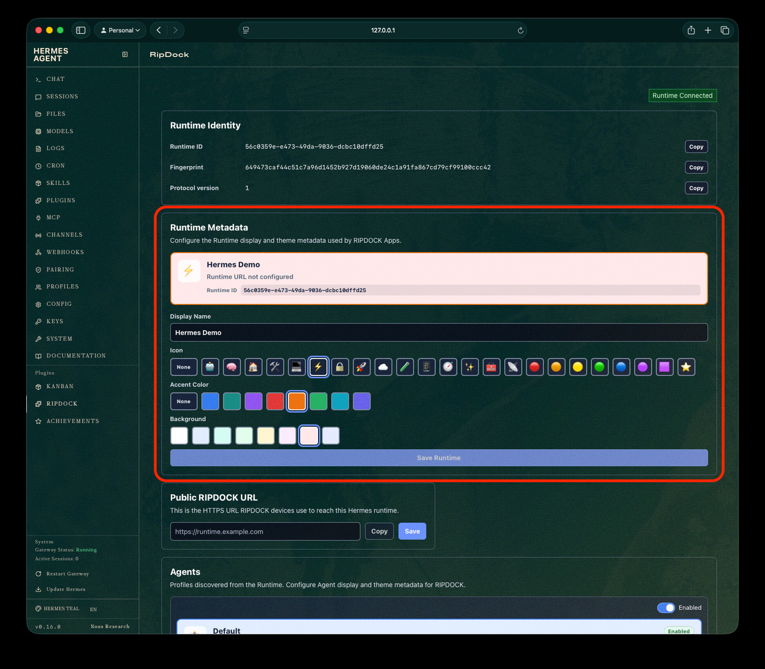This screenshot has height=669, width=765.
Task: Pick the red circle icon
Action: coord(535,367)
